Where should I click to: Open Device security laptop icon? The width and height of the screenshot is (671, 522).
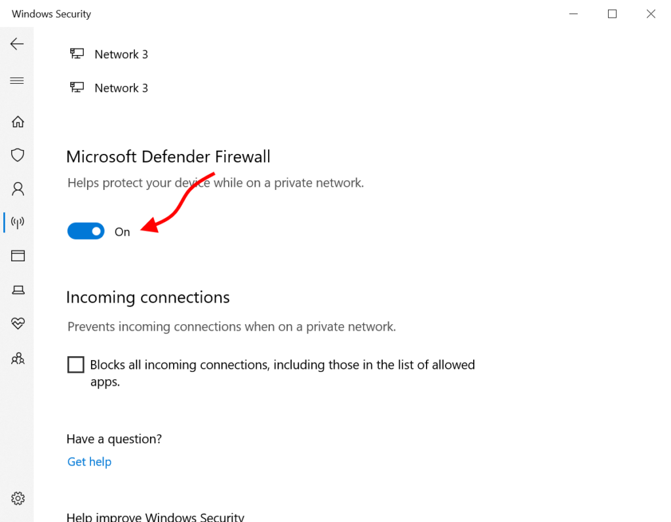click(x=18, y=290)
